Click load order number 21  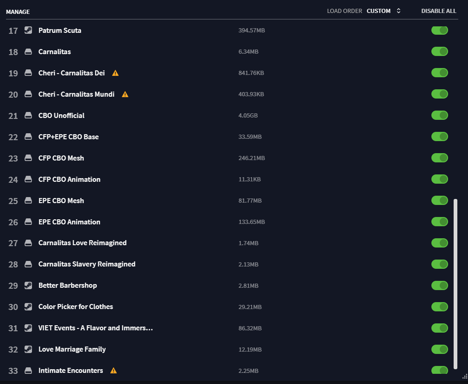coord(13,116)
